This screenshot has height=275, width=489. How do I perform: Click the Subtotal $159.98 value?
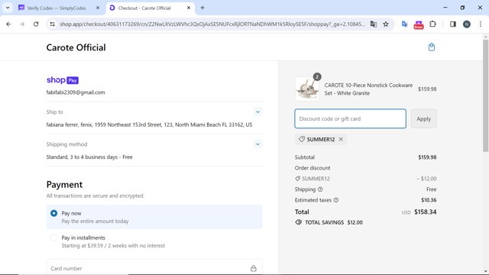point(427,157)
